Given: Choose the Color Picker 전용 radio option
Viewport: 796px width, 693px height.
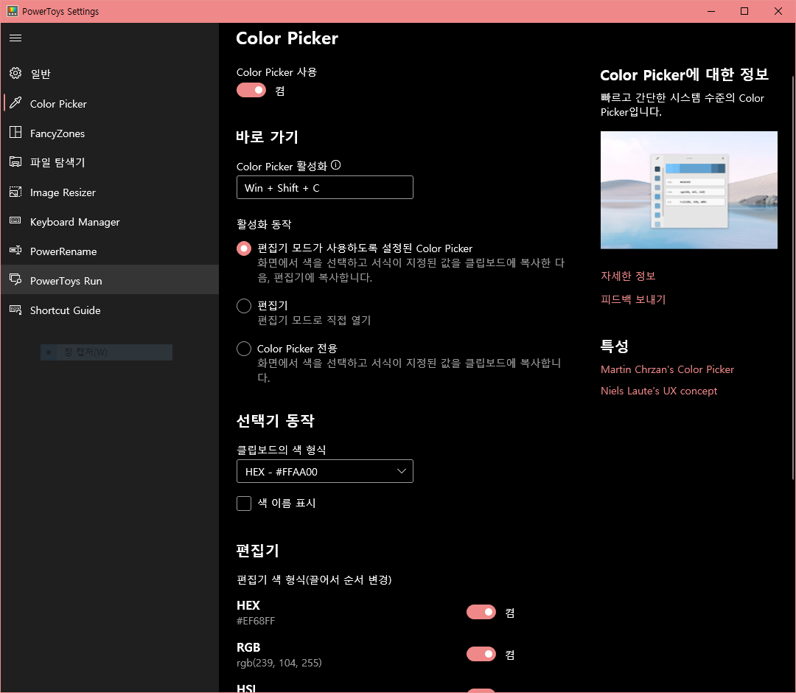Looking at the screenshot, I should tap(244, 349).
